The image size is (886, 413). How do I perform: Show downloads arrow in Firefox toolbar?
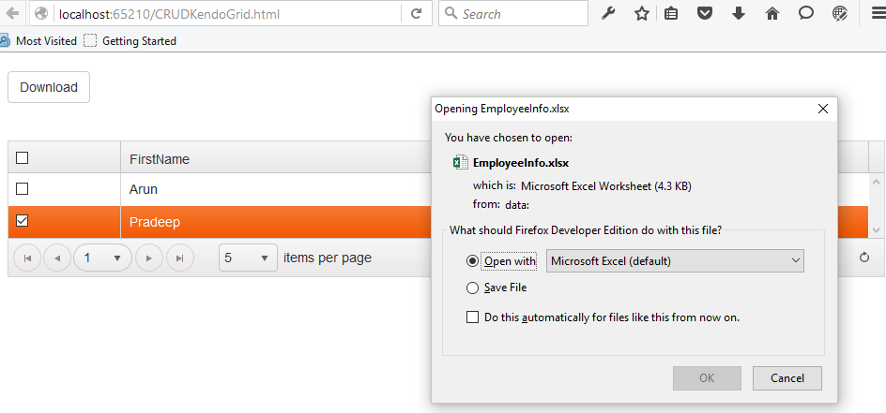point(739,14)
